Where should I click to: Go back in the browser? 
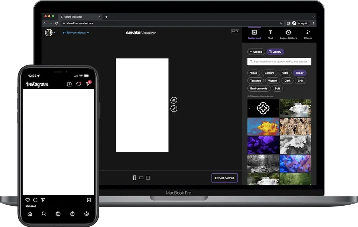[45, 23]
